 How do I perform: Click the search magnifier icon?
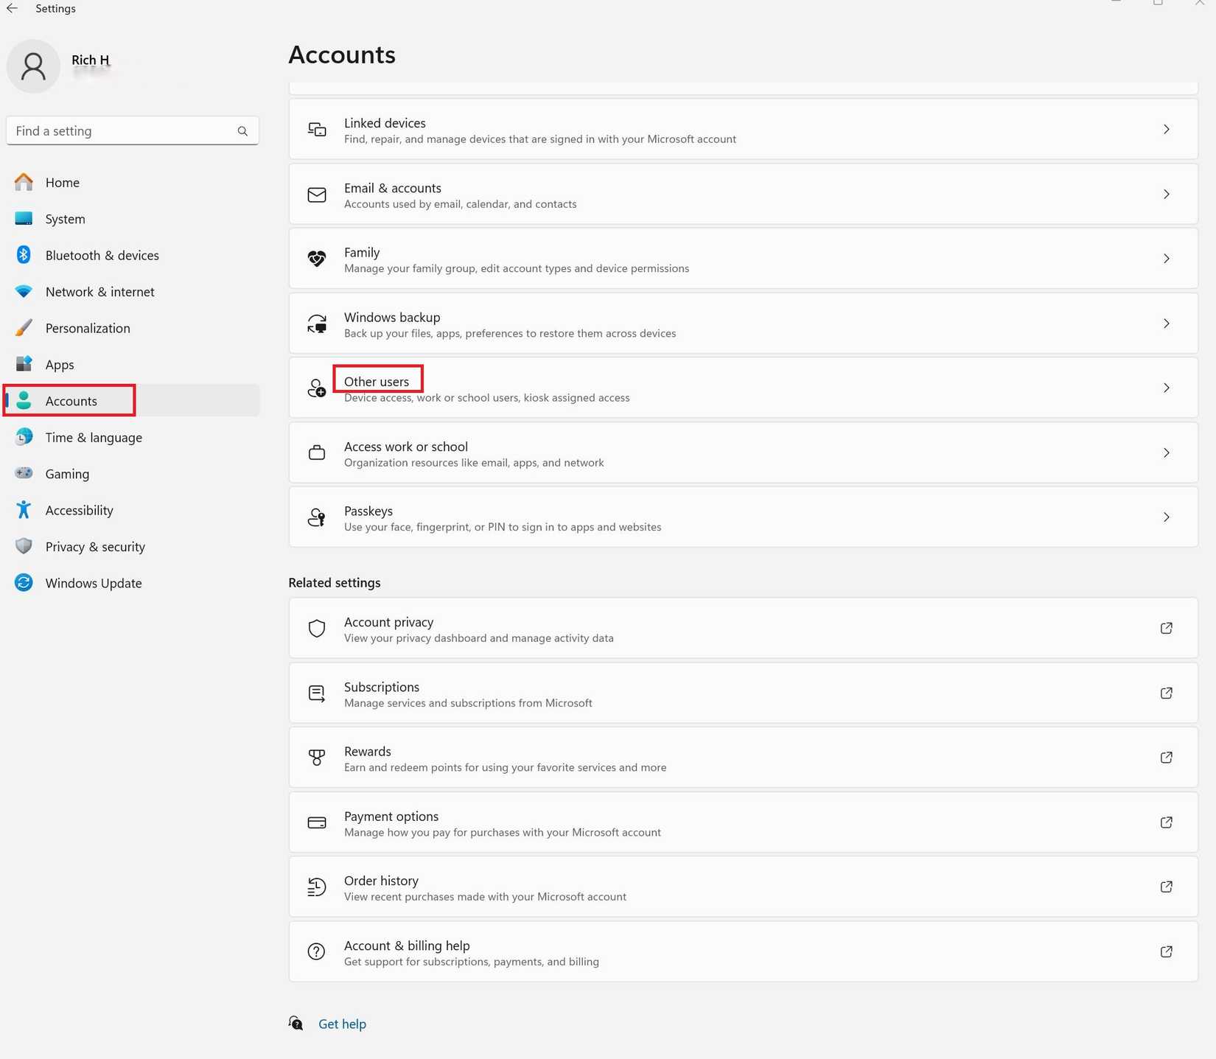[x=242, y=131]
